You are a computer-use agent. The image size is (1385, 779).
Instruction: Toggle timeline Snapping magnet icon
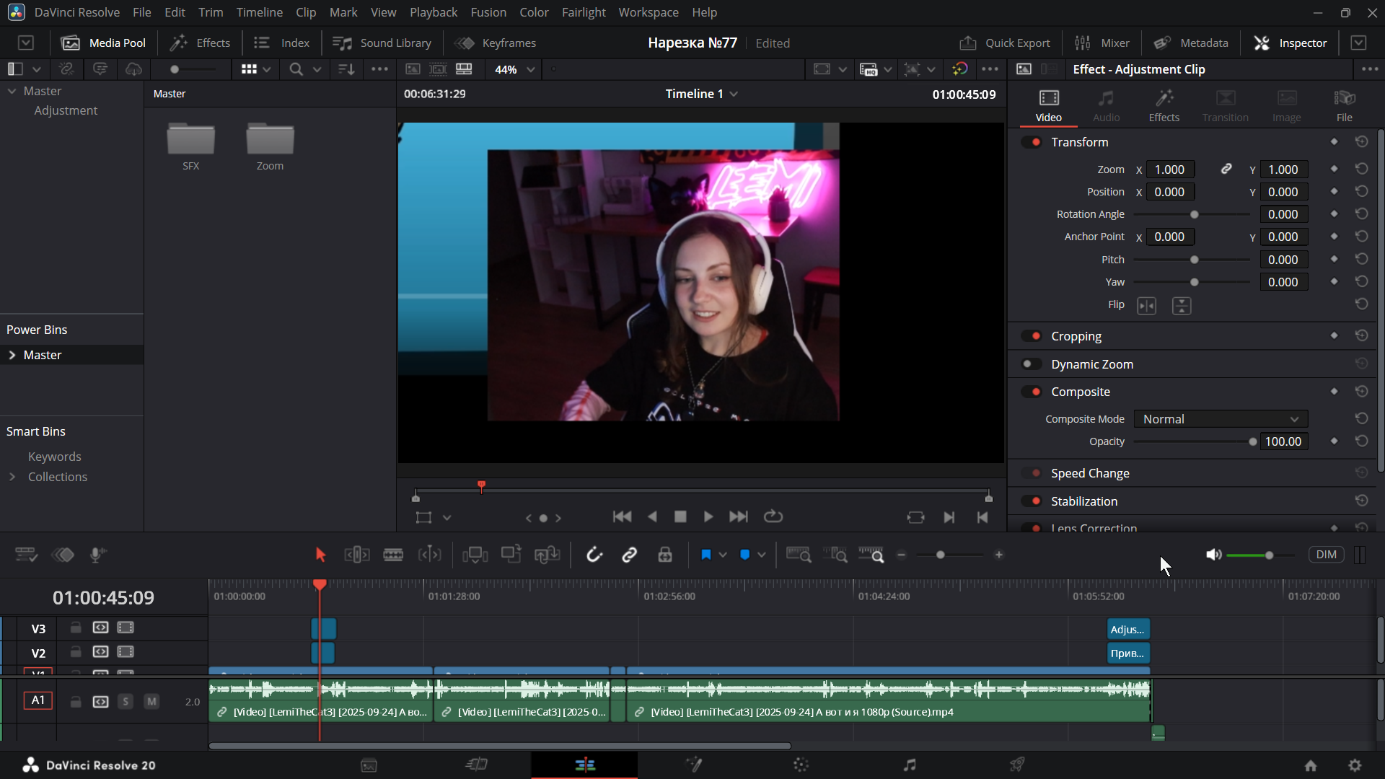594,555
